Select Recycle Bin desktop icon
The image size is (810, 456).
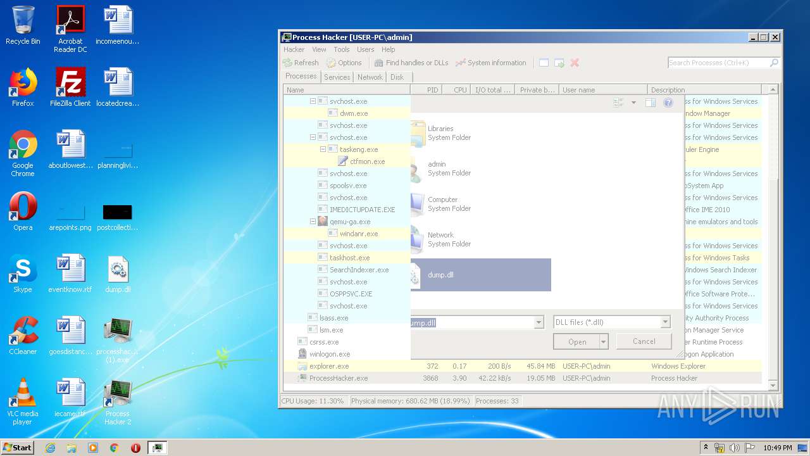click(x=23, y=26)
